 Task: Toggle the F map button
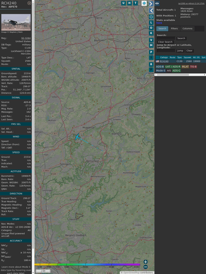pyautogui.click(x=151, y=70)
